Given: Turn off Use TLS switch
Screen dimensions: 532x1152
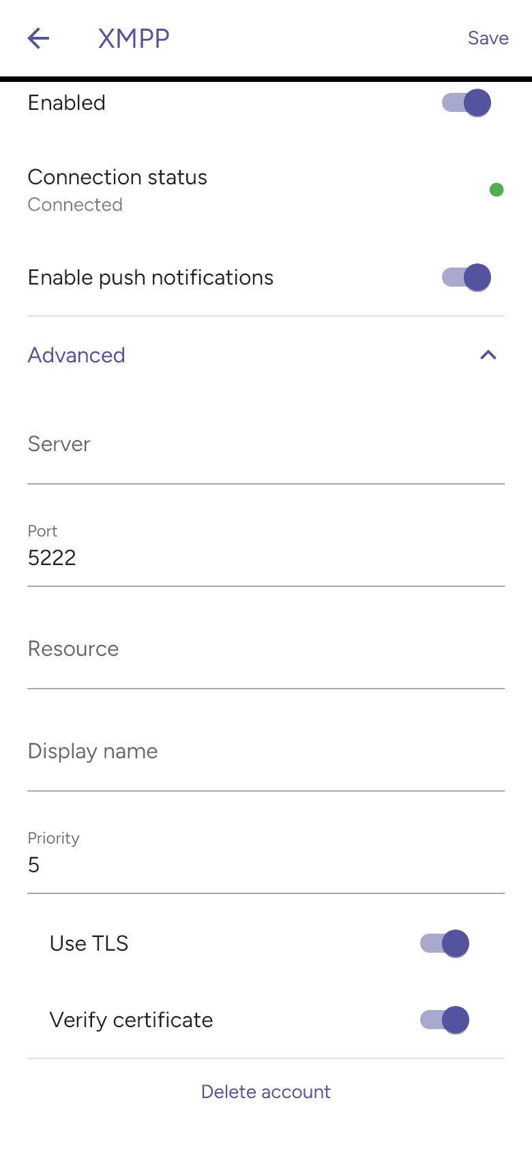Looking at the screenshot, I should tap(445, 944).
